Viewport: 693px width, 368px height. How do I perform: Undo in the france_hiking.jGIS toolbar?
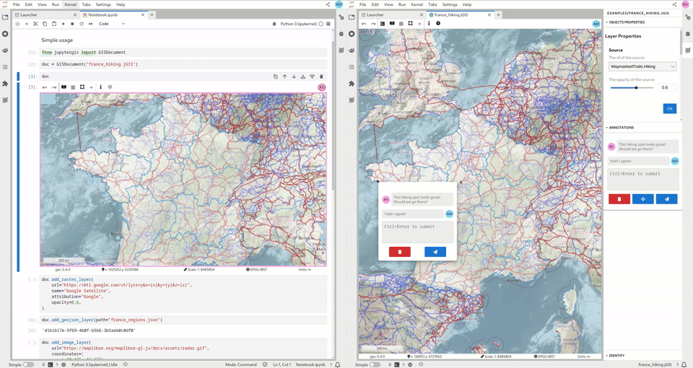[364, 24]
